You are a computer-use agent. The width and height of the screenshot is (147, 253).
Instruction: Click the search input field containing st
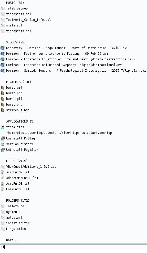73,247
